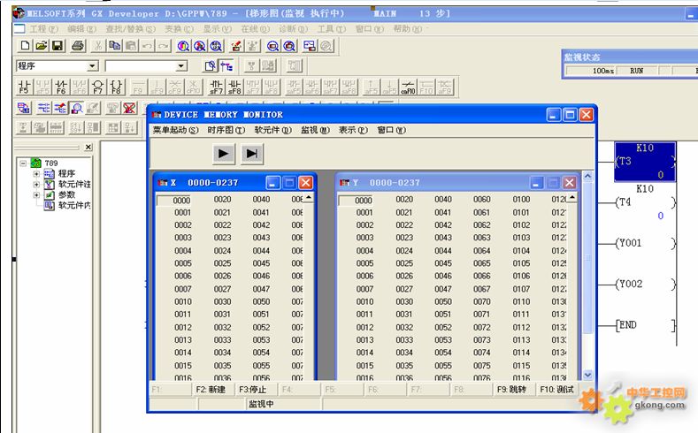Image resolution: width=698 pixels, height=433 pixels.
Task: Insert a normally open contact with F5
Action: (24, 87)
